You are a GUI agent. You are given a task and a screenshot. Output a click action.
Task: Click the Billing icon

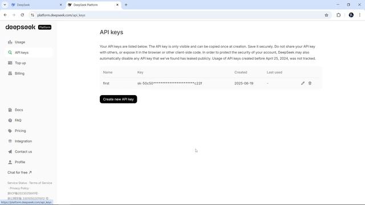pyautogui.click(x=10, y=73)
